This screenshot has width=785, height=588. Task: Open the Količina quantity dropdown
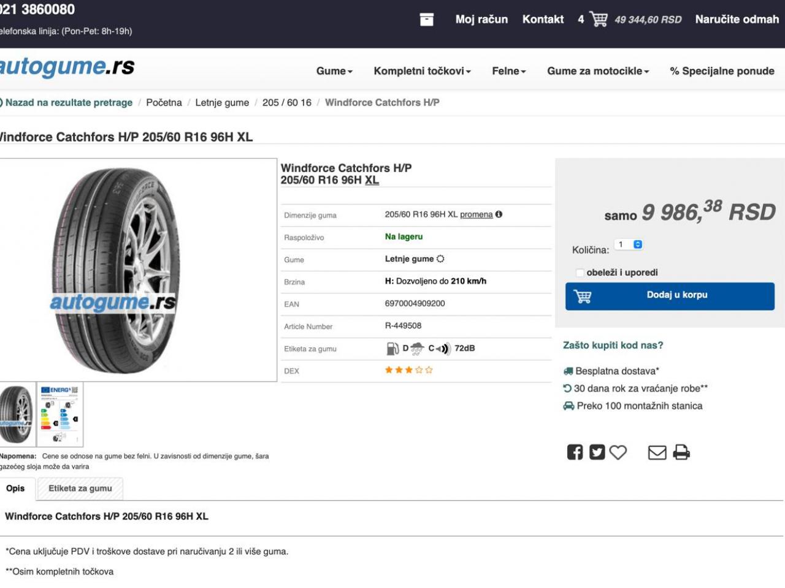pos(629,244)
